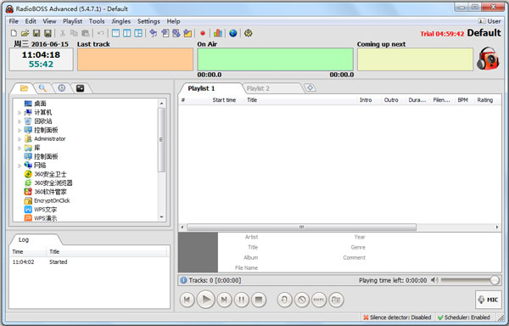
Task: Stop playback with the square stop button
Action: 259,300
